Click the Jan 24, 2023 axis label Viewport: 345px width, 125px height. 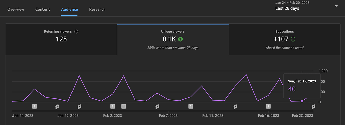pos(23,116)
